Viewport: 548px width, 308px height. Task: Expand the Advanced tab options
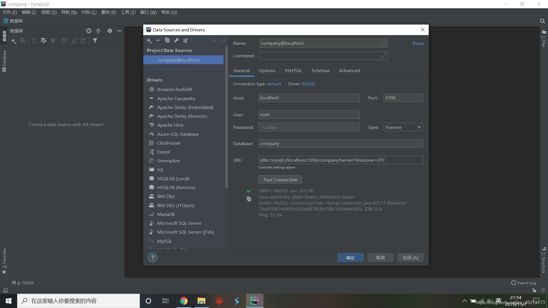[x=349, y=70]
